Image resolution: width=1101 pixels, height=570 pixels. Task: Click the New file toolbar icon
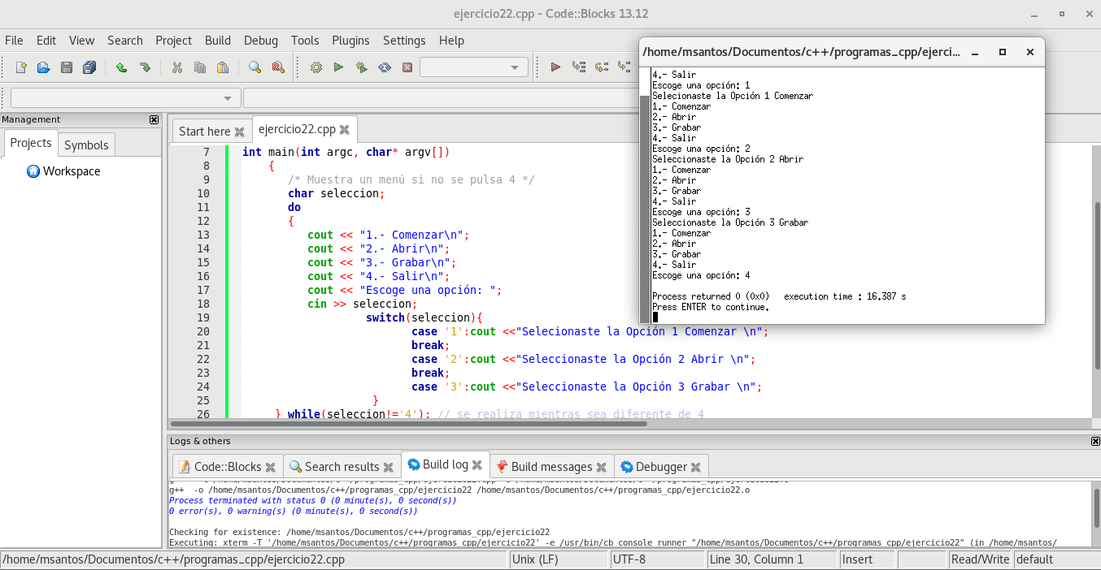point(21,67)
